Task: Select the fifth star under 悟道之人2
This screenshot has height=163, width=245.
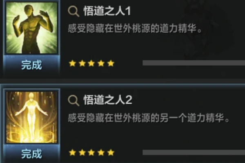Action: pyautogui.click(x=111, y=152)
